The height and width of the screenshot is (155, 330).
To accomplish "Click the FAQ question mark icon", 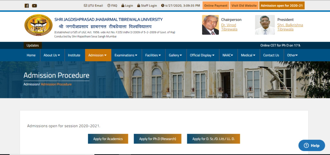I will pyautogui.click(x=109, y=5).
